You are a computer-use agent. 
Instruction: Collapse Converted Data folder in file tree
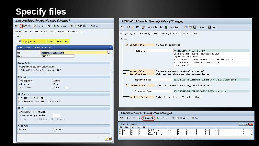point(127,85)
